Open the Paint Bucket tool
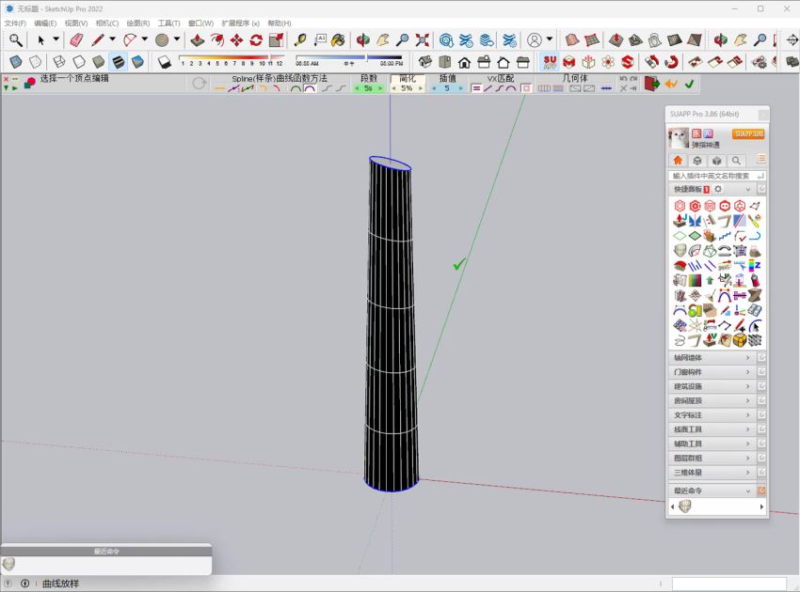 (338, 39)
